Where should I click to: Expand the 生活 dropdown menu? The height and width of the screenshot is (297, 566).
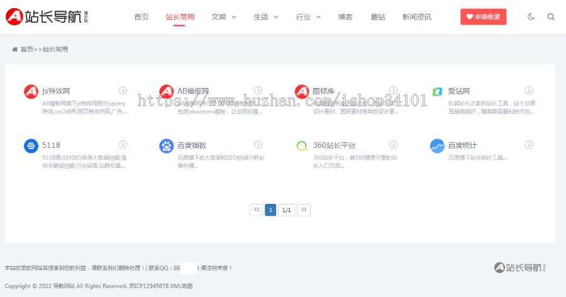[x=266, y=17]
